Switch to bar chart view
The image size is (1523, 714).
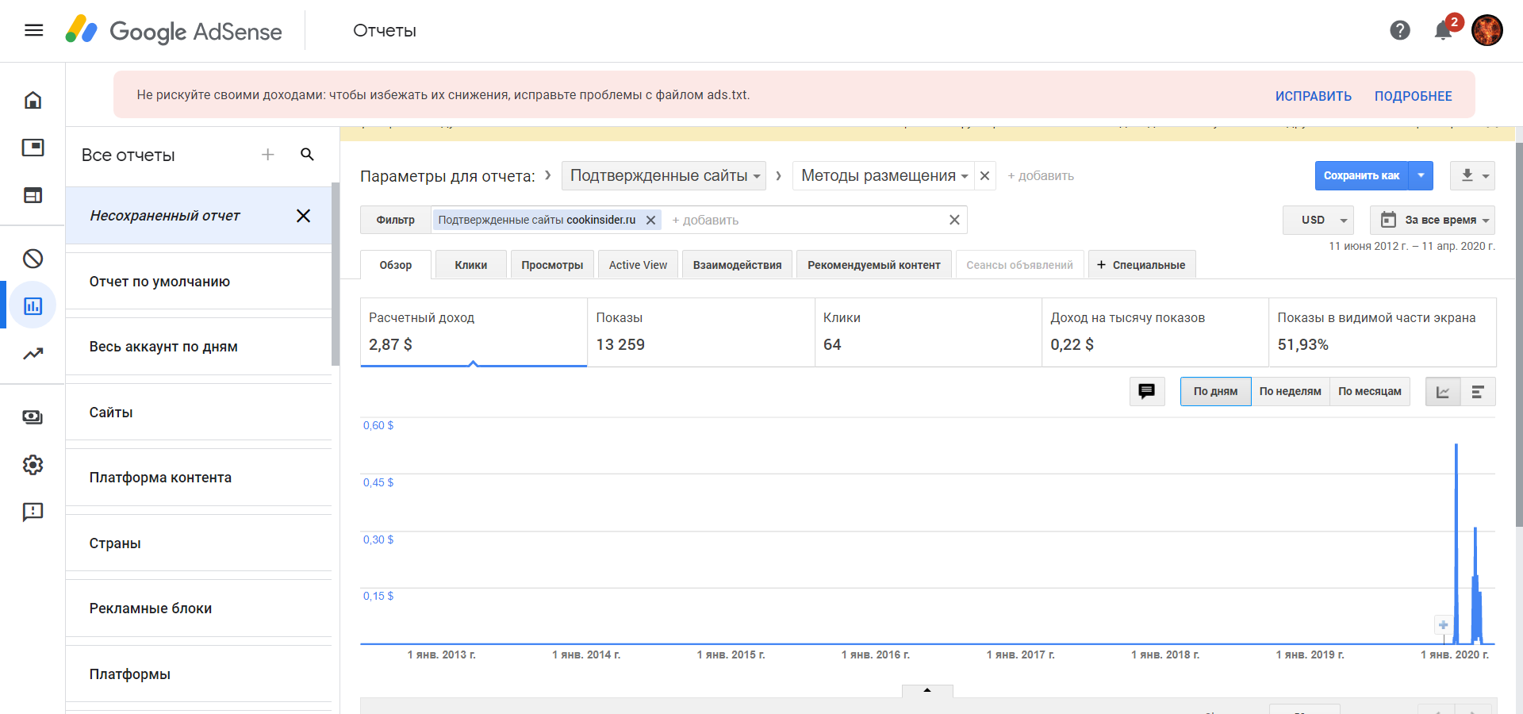[1478, 392]
